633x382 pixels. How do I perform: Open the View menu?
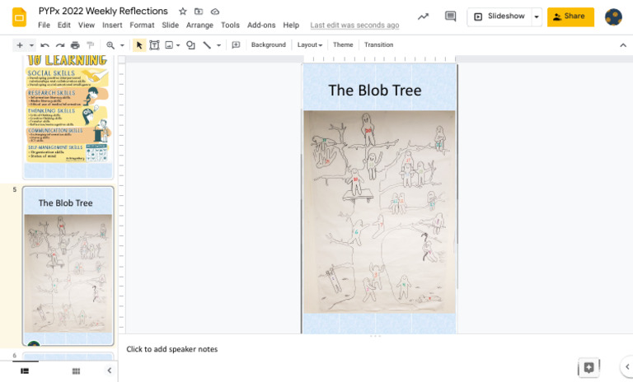pyautogui.click(x=87, y=25)
